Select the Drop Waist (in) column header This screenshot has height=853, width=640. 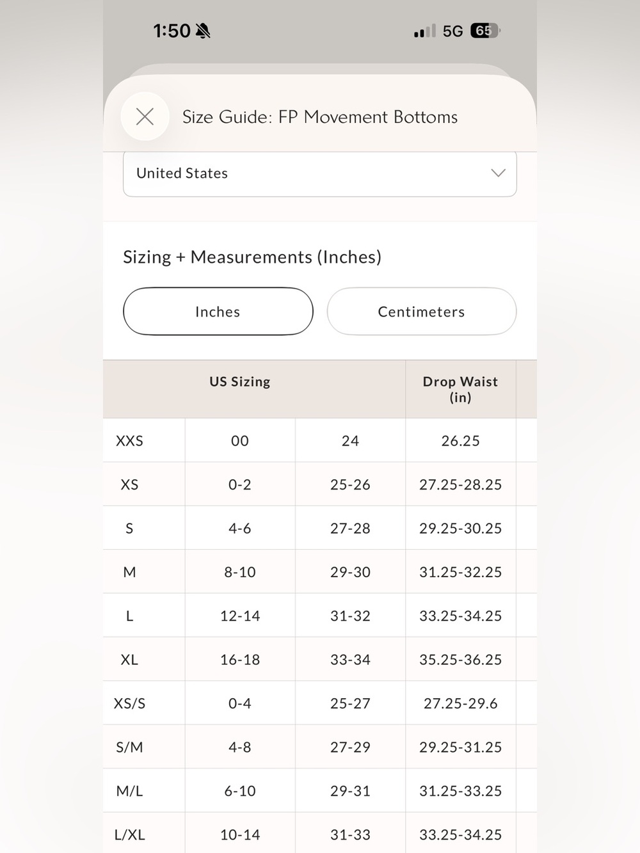(x=460, y=389)
